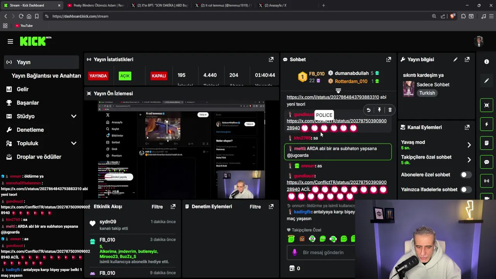Open the YouTube bookmark
Screen dimensions: 496x279
tap(24, 26)
